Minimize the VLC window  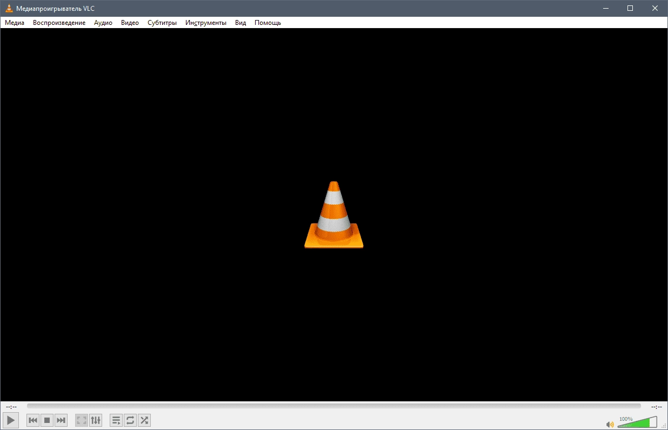pos(605,8)
